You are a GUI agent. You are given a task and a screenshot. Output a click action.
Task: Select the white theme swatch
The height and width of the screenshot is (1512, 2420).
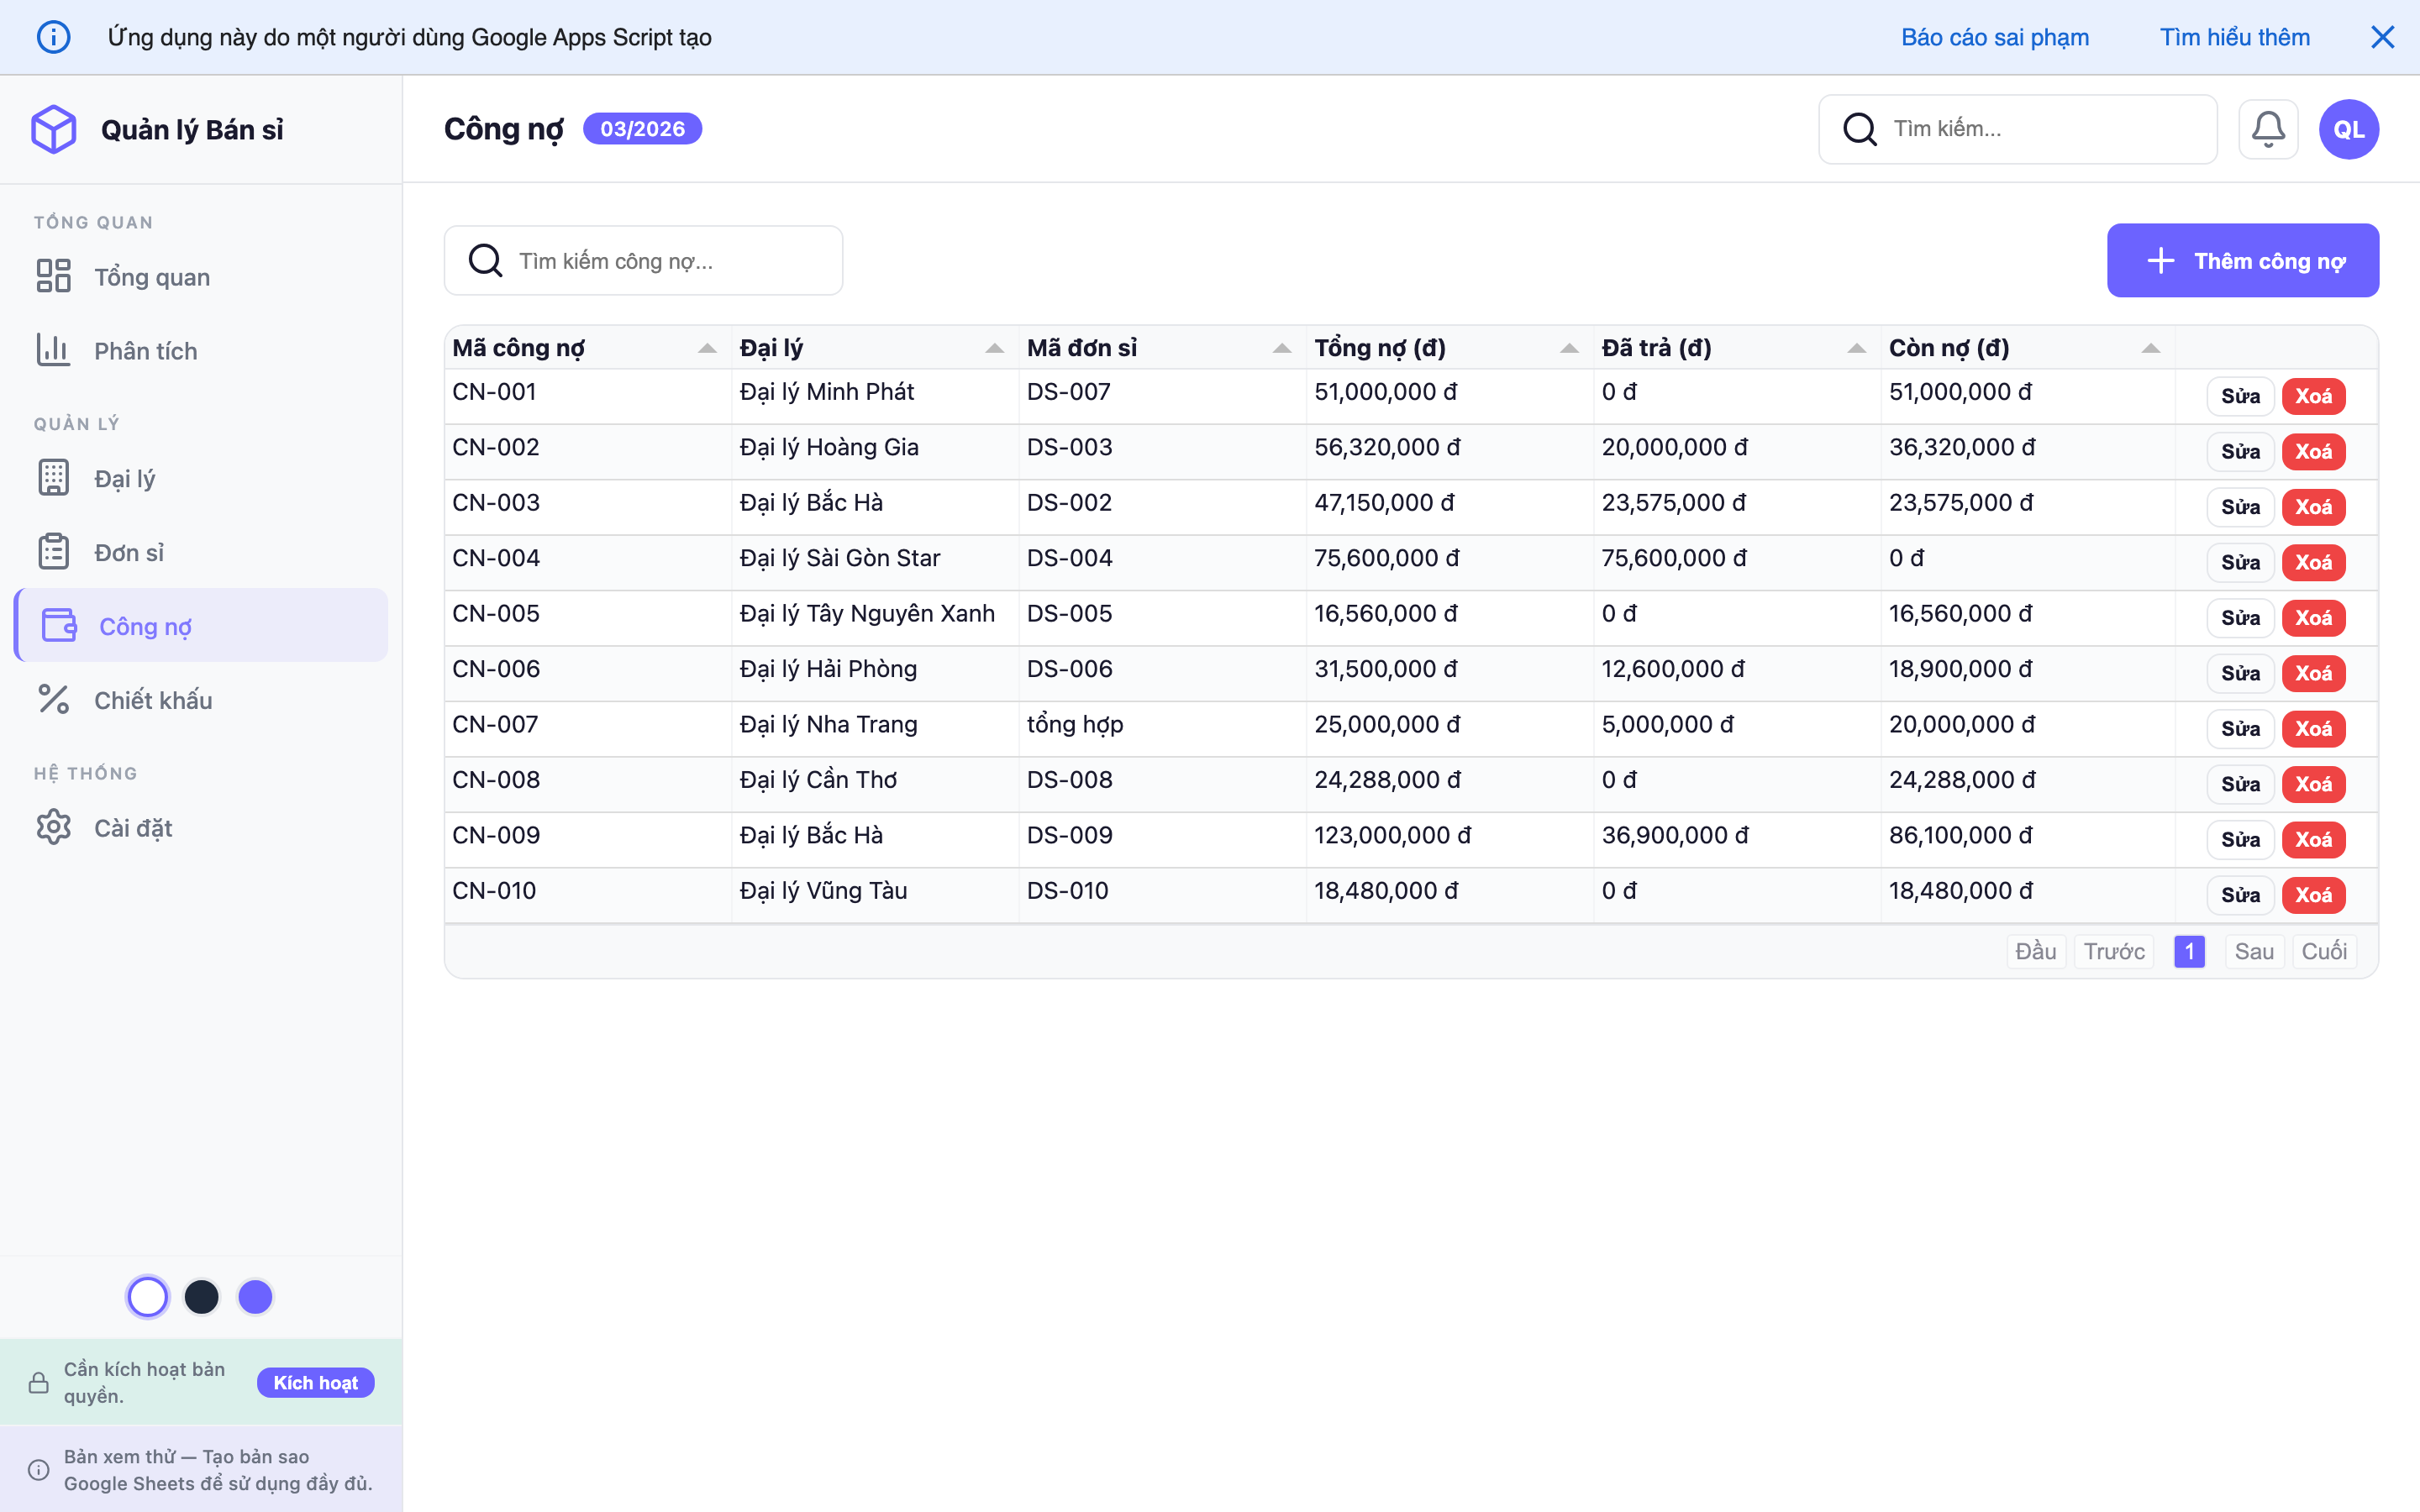point(148,1296)
